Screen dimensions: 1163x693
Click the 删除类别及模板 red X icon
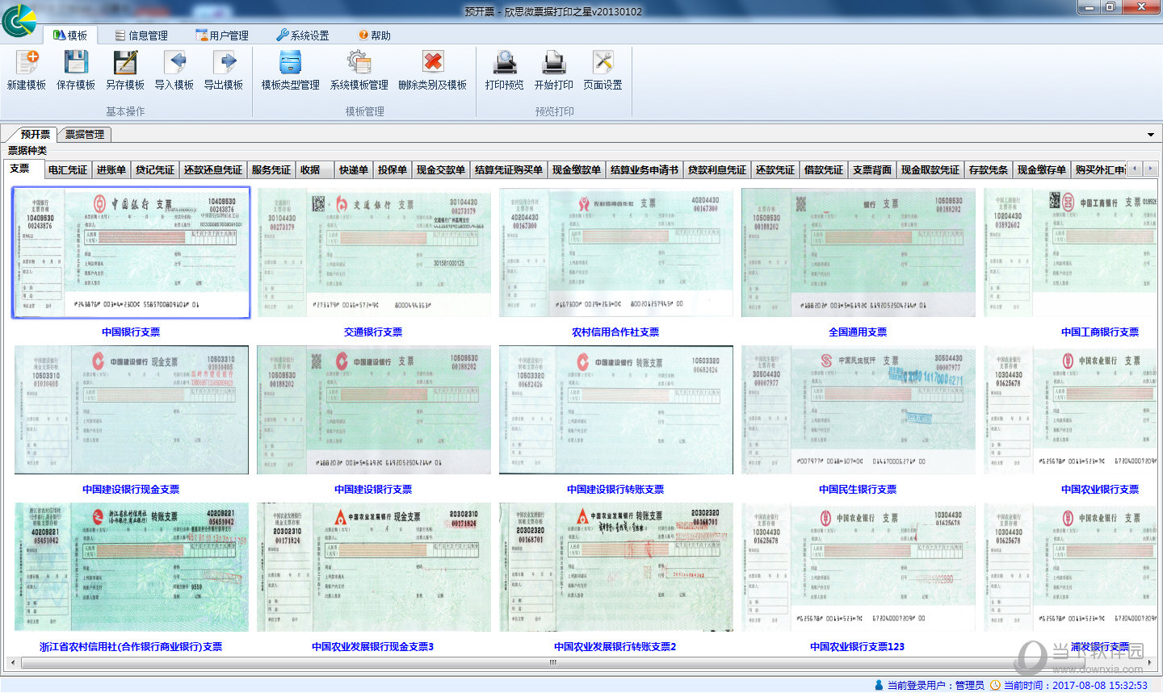(433, 63)
